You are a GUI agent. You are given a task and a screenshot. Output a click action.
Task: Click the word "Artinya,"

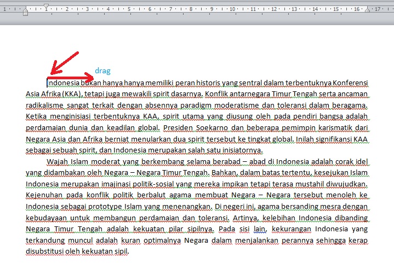pyautogui.click(x=246, y=218)
